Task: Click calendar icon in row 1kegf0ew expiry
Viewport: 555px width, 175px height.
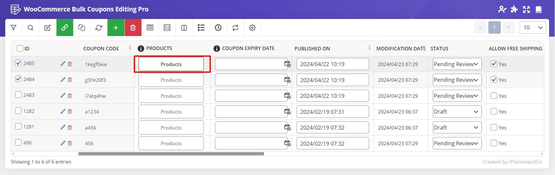Action: tap(287, 64)
